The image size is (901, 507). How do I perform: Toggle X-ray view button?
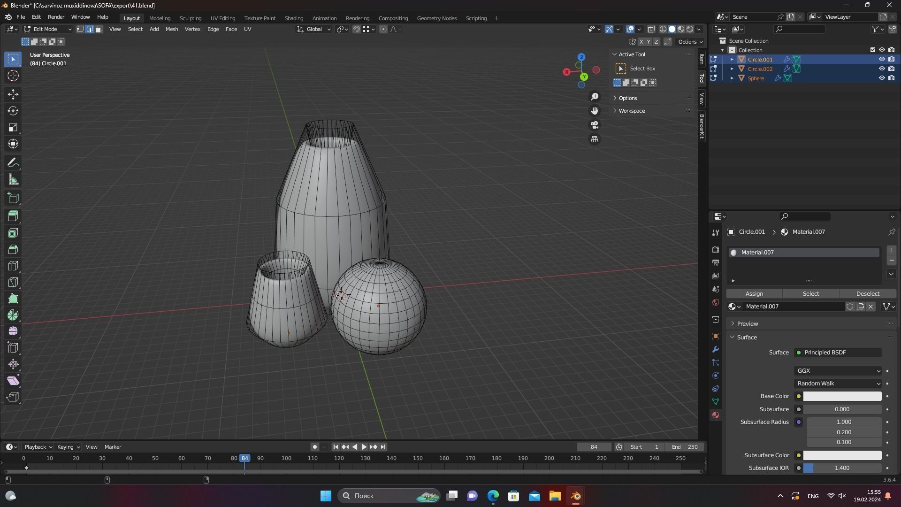click(x=651, y=29)
